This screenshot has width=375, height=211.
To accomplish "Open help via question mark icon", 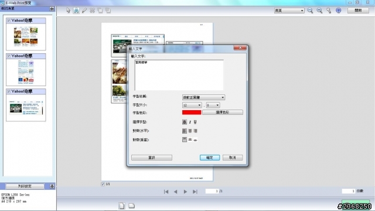I will coord(339,11).
